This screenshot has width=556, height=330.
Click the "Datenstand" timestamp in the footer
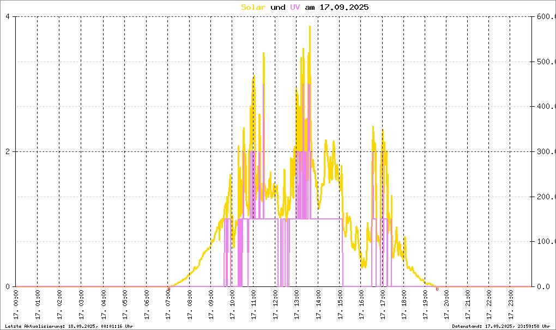point(500,326)
